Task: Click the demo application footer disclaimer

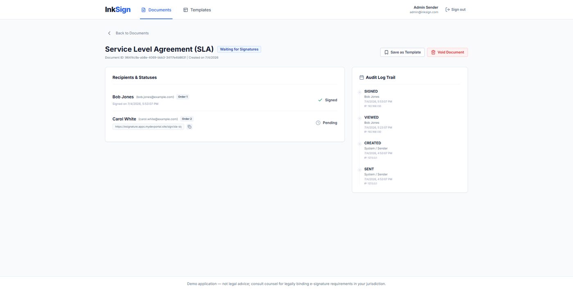Action: (x=286, y=284)
